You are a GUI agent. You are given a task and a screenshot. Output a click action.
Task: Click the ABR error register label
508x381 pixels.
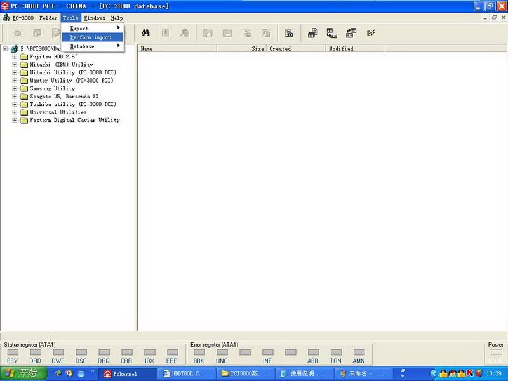[x=313, y=361]
